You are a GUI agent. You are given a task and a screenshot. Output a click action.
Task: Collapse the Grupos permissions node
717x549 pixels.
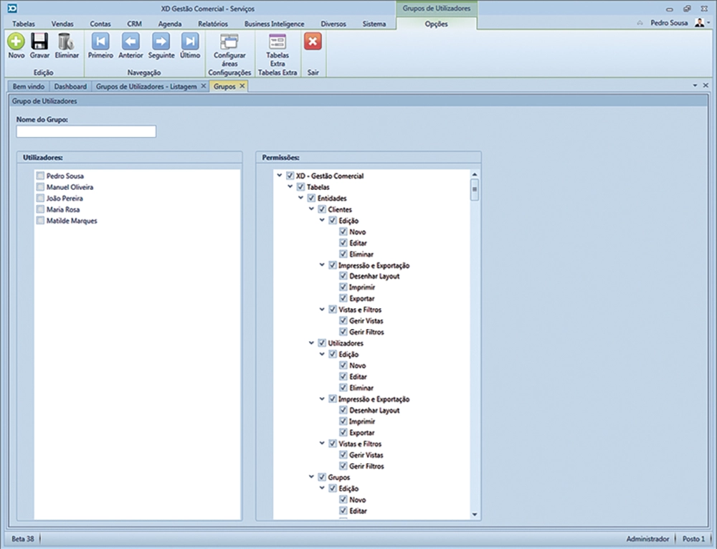coord(312,477)
